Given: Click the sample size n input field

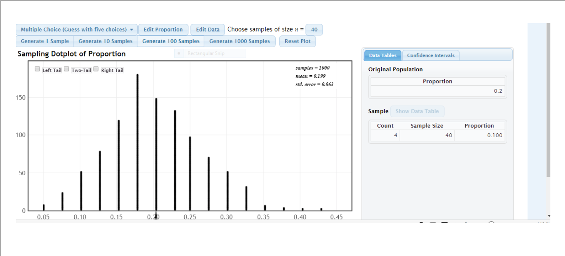Looking at the screenshot, I should pyautogui.click(x=314, y=29).
